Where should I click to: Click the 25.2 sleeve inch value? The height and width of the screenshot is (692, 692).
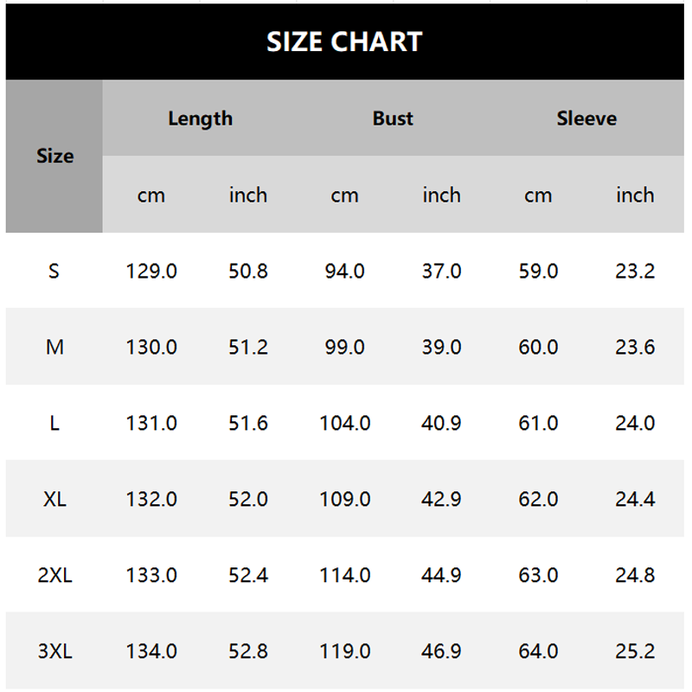click(x=635, y=651)
